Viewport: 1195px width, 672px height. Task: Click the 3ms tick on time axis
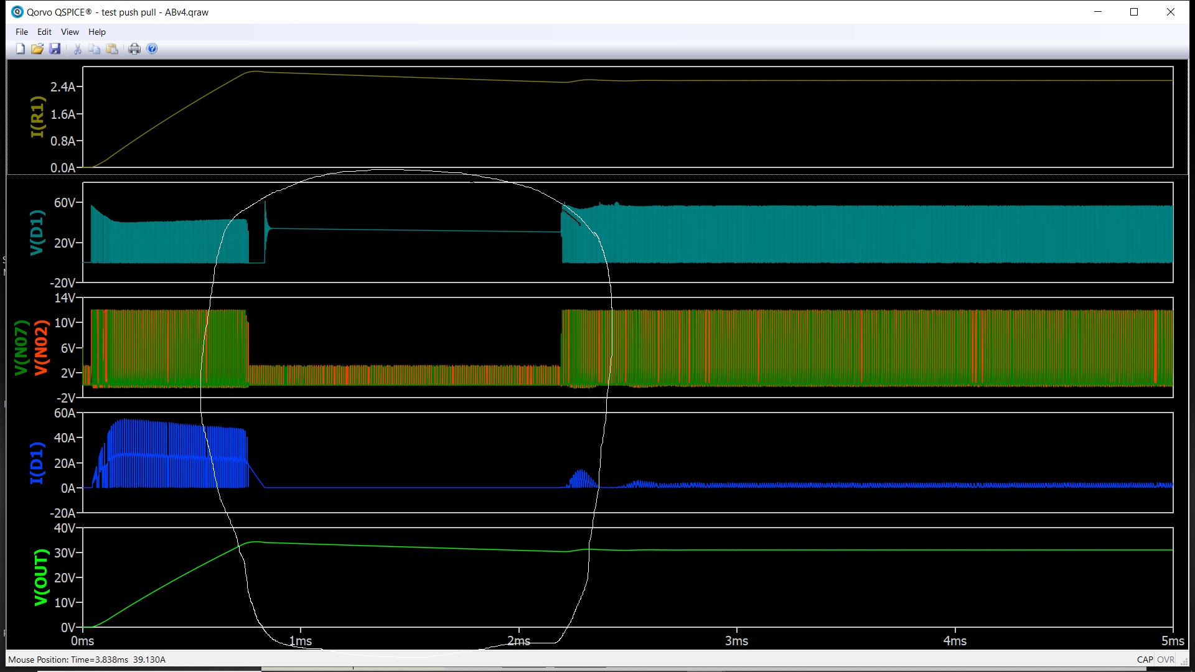[736, 641]
